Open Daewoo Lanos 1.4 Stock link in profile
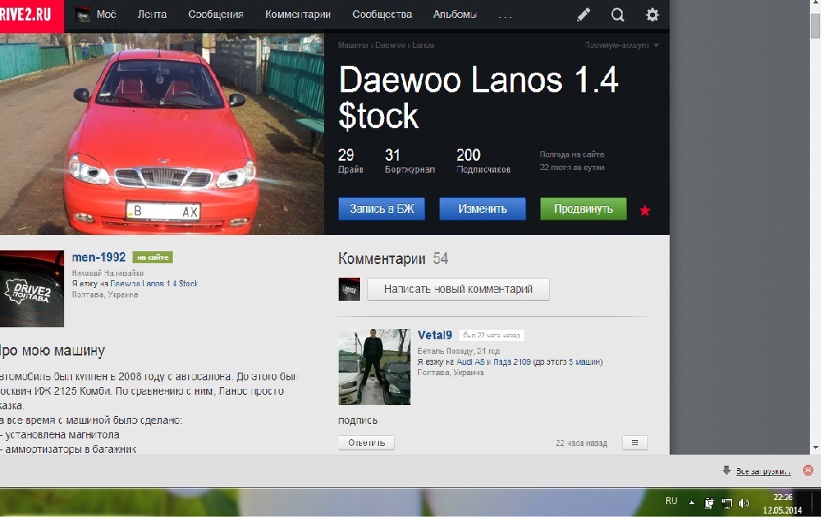Viewport: 821px width, 517px height. coord(154,284)
